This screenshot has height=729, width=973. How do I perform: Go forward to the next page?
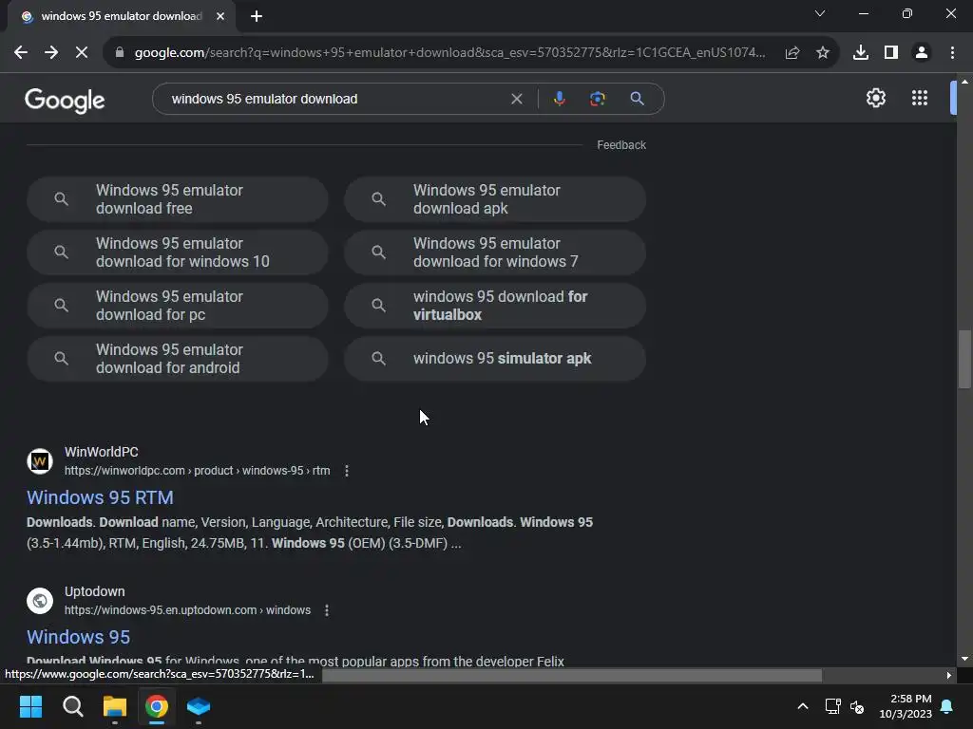[51, 53]
